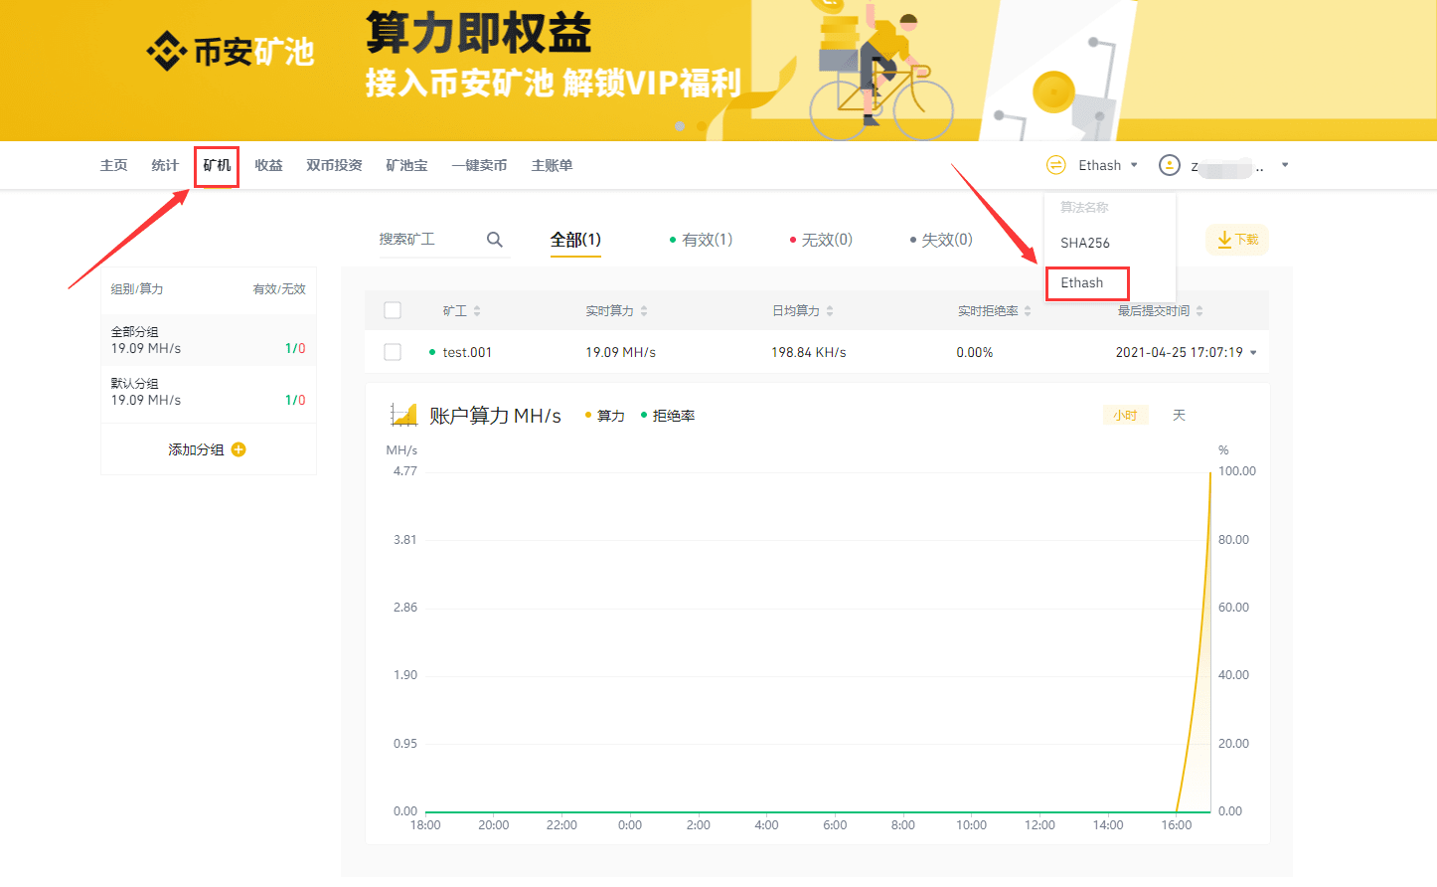Open the 收益 menu tab

(x=268, y=165)
